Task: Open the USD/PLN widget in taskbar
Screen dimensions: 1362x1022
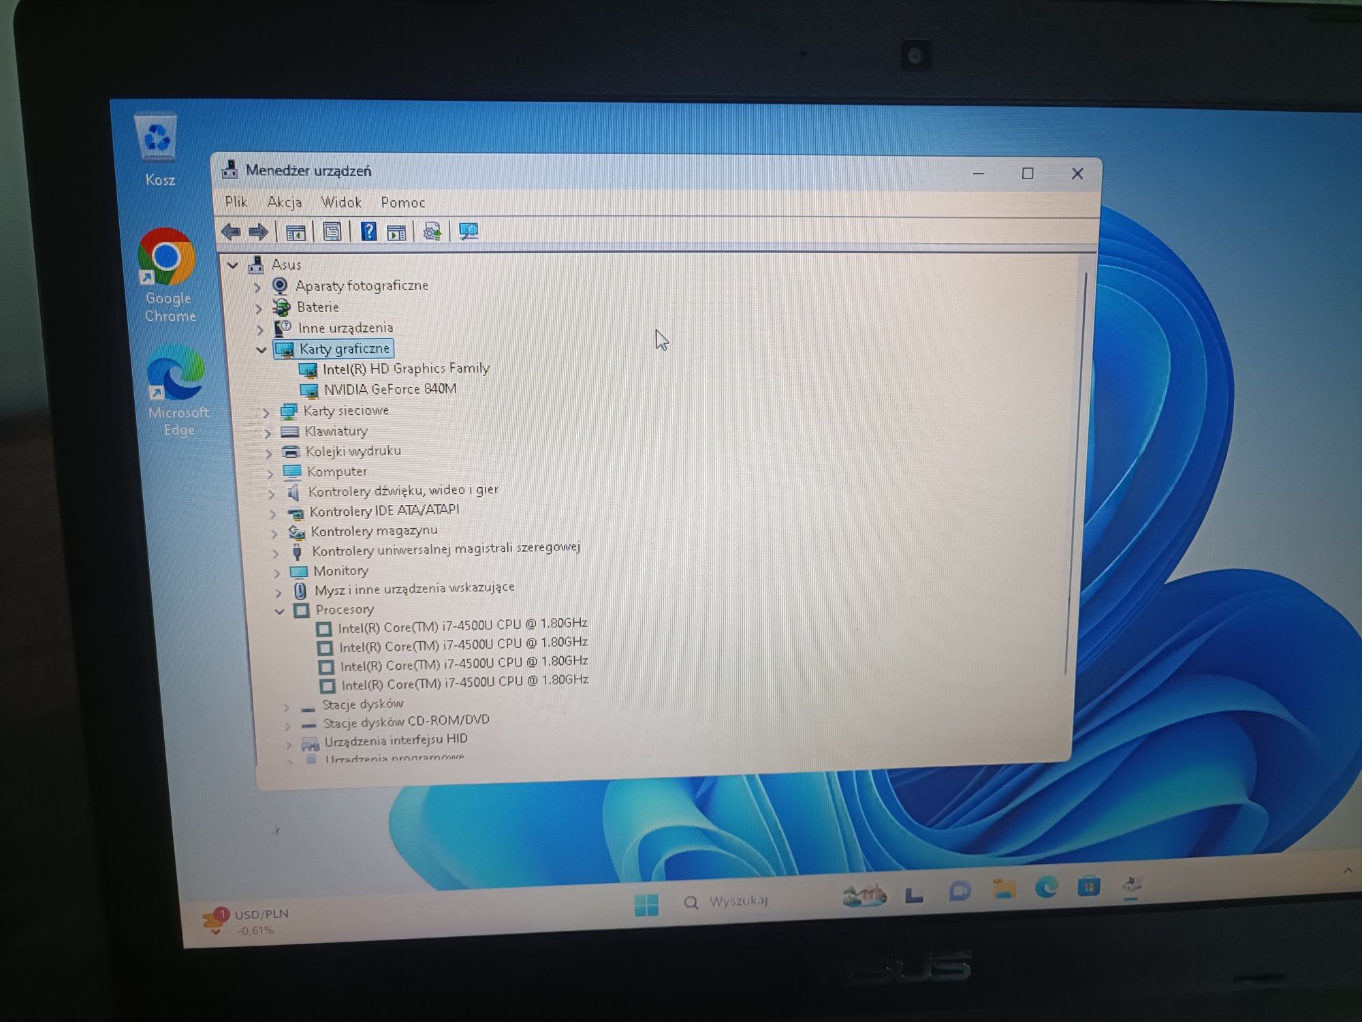Action: click(x=247, y=921)
